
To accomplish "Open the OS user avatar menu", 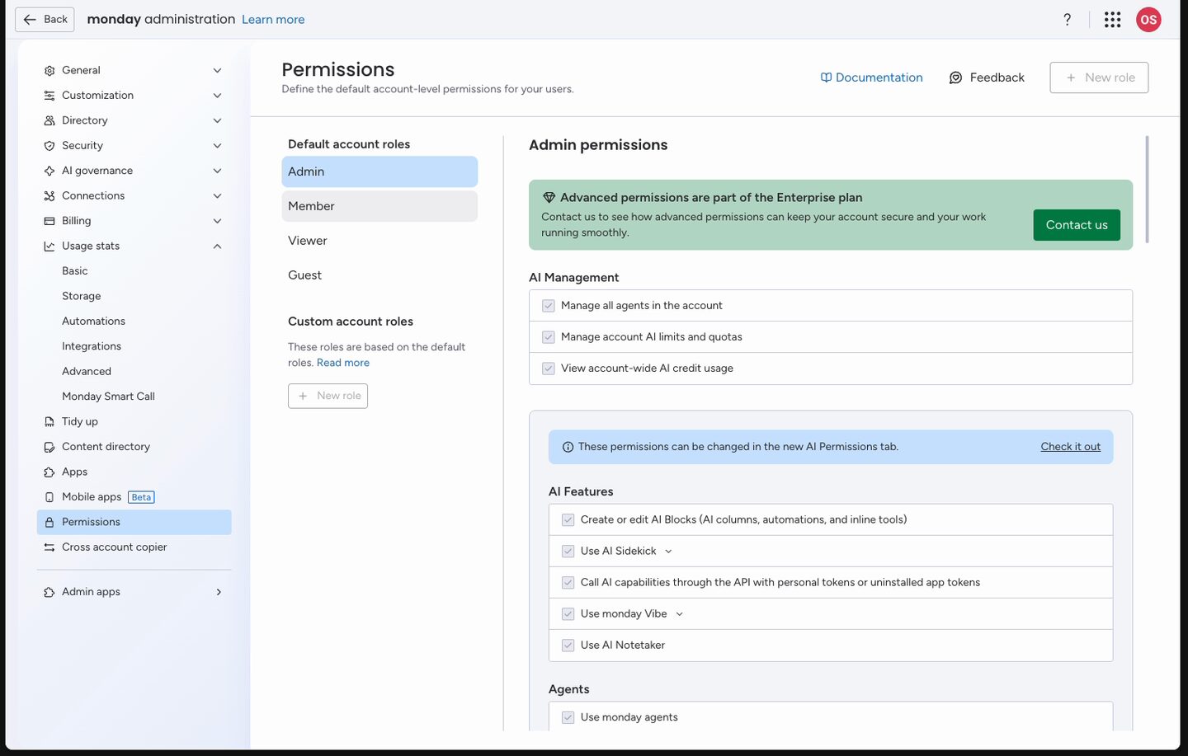I will (x=1148, y=20).
